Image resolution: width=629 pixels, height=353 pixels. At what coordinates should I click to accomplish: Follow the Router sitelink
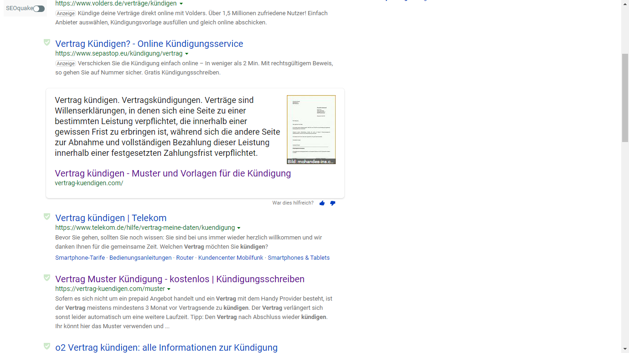[185, 258]
